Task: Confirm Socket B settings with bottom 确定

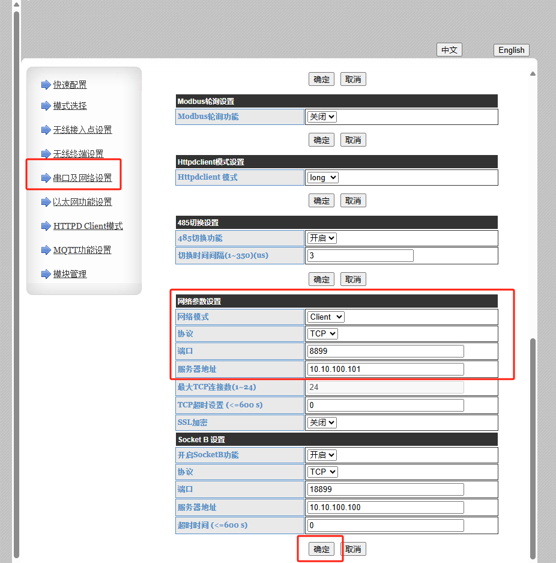Action: pos(321,549)
